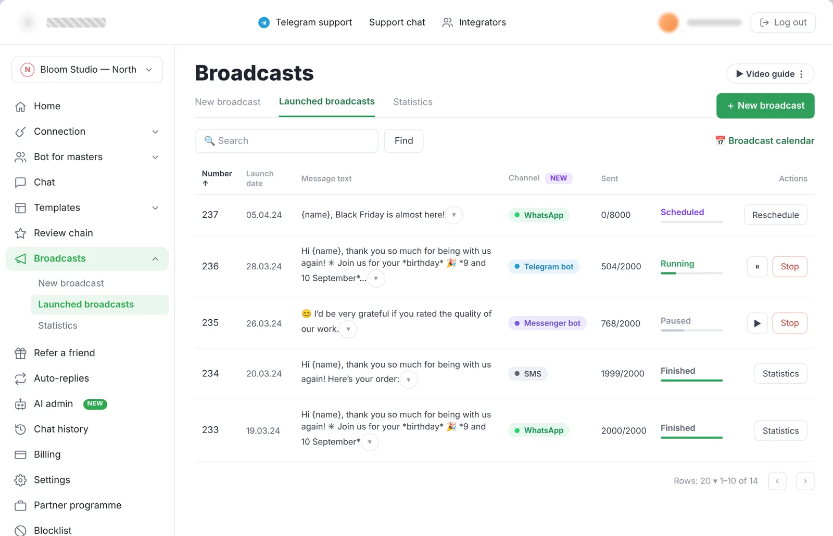Change the Rows: 20 per page dropdown
833x536 pixels.
(696, 481)
